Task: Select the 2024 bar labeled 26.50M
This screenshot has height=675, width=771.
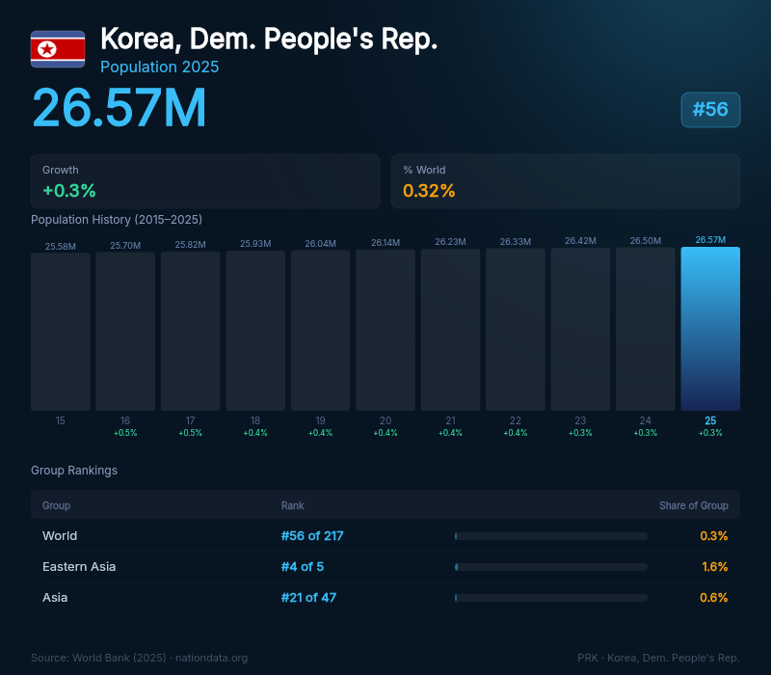Action: point(645,329)
